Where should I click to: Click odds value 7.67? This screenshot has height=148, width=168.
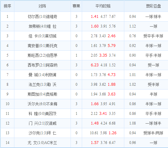click(x=112, y=17)
